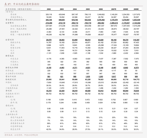
Task: Click the dividend value '0.27'
Action: (x=136, y=109)
